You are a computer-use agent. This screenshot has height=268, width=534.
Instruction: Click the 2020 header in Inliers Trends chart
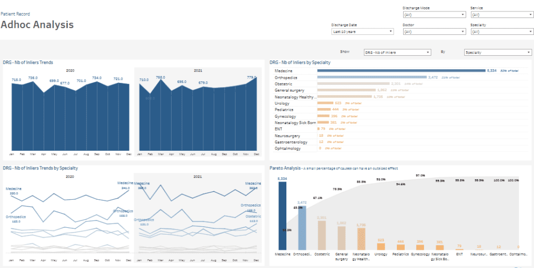(x=70, y=70)
